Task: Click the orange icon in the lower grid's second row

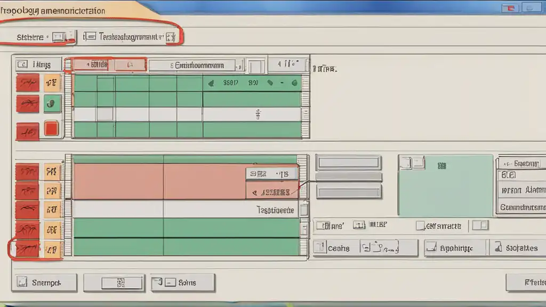Action: tap(52, 191)
